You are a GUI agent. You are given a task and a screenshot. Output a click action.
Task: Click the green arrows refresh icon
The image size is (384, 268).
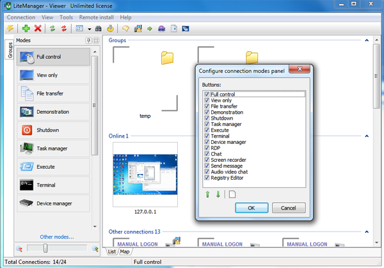(x=52, y=28)
